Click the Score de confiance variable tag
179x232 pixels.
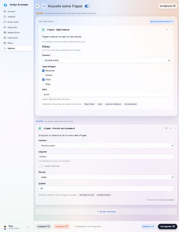point(113,104)
